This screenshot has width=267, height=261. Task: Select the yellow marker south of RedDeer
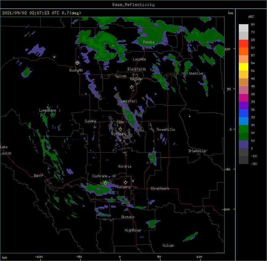(132, 87)
